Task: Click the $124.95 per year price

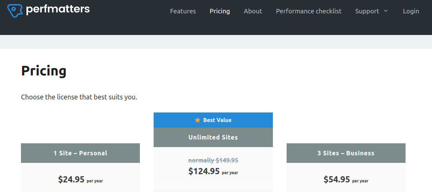Action: click(x=213, y=171)
